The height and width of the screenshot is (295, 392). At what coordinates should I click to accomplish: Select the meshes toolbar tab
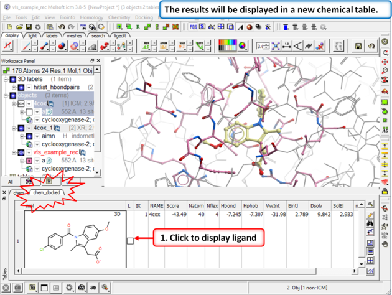pos(75,36)
